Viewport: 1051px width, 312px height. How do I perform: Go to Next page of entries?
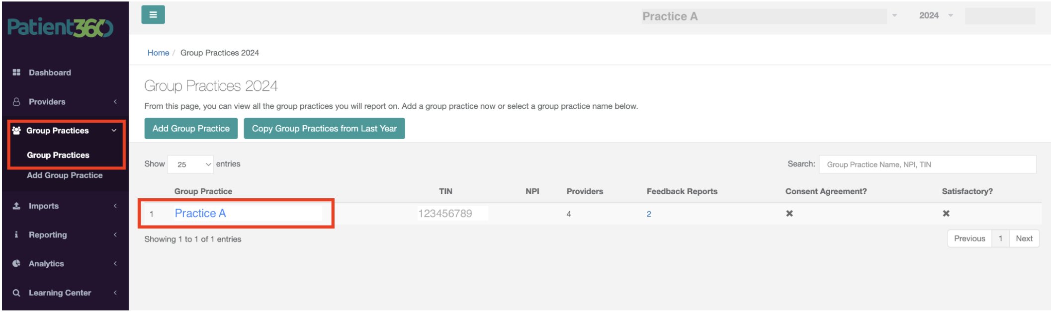tap(1024, 238)
